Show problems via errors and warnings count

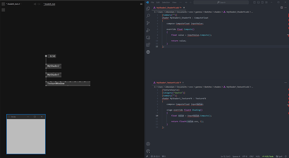155,156
